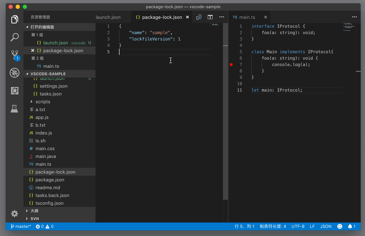The height and width of the screenshot is (236, 365).
Task: Open the Search view in activity bar
Action: click(x=15, y=37)
